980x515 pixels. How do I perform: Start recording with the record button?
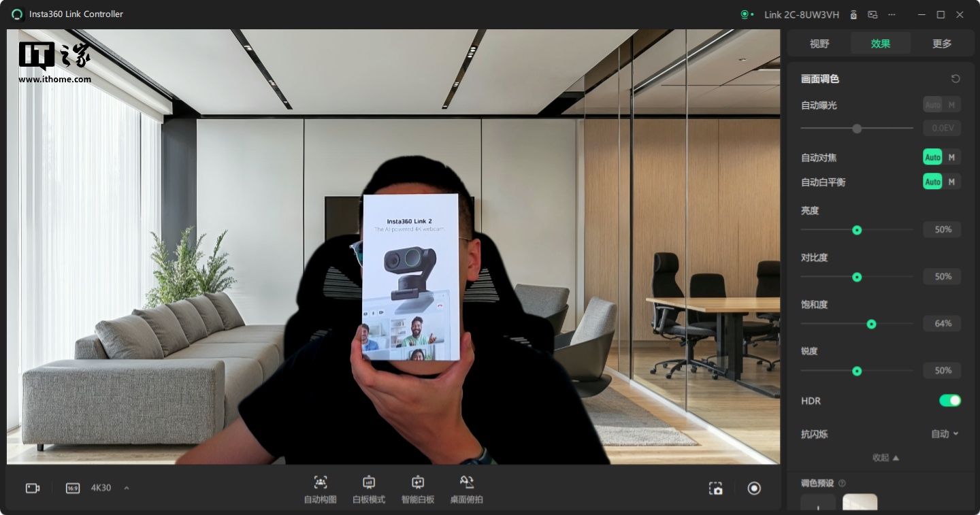pos(754,488)
